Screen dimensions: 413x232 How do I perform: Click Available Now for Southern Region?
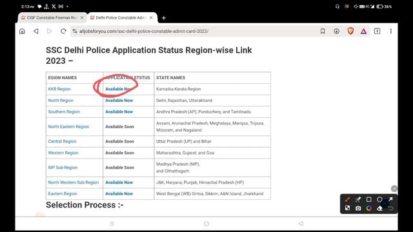pos(119,111)
